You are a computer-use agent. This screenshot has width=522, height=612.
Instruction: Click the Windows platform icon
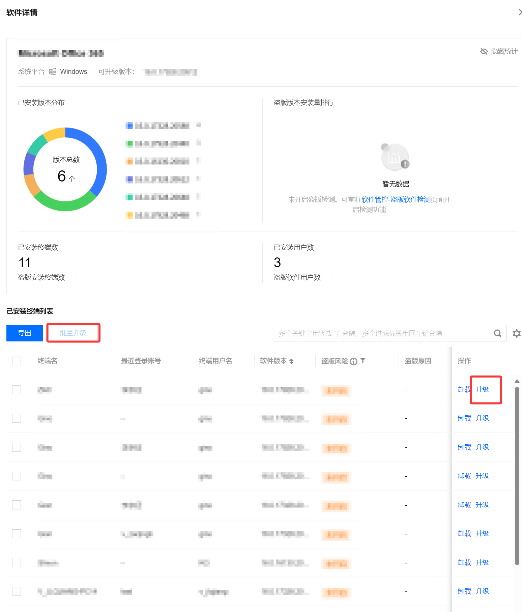(x=53, y=72)
